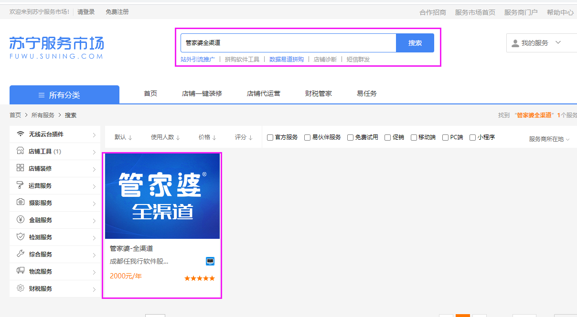Click the user avatar icon beside 我的服务

(515, 43)
